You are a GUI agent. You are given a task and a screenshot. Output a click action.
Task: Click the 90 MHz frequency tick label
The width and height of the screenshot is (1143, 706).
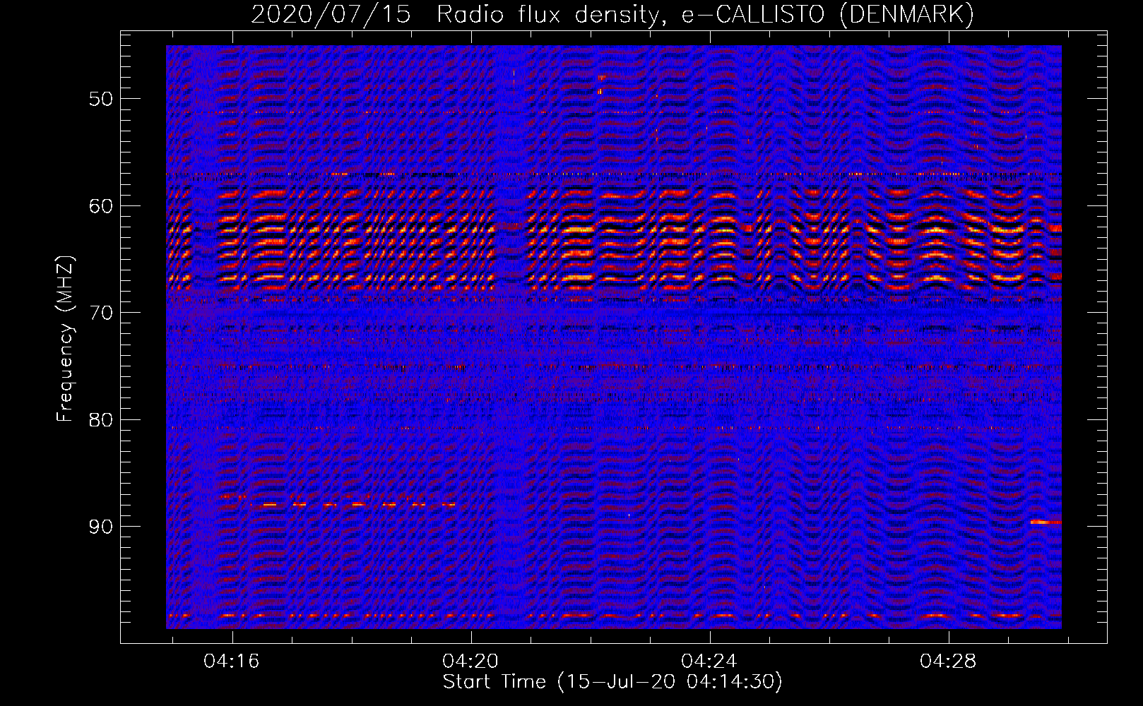pos(101,527)
